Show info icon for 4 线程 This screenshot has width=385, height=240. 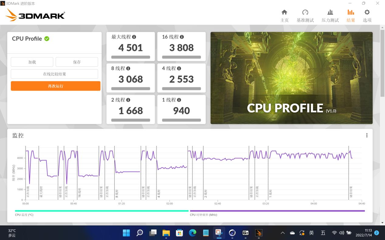(179, 68)
